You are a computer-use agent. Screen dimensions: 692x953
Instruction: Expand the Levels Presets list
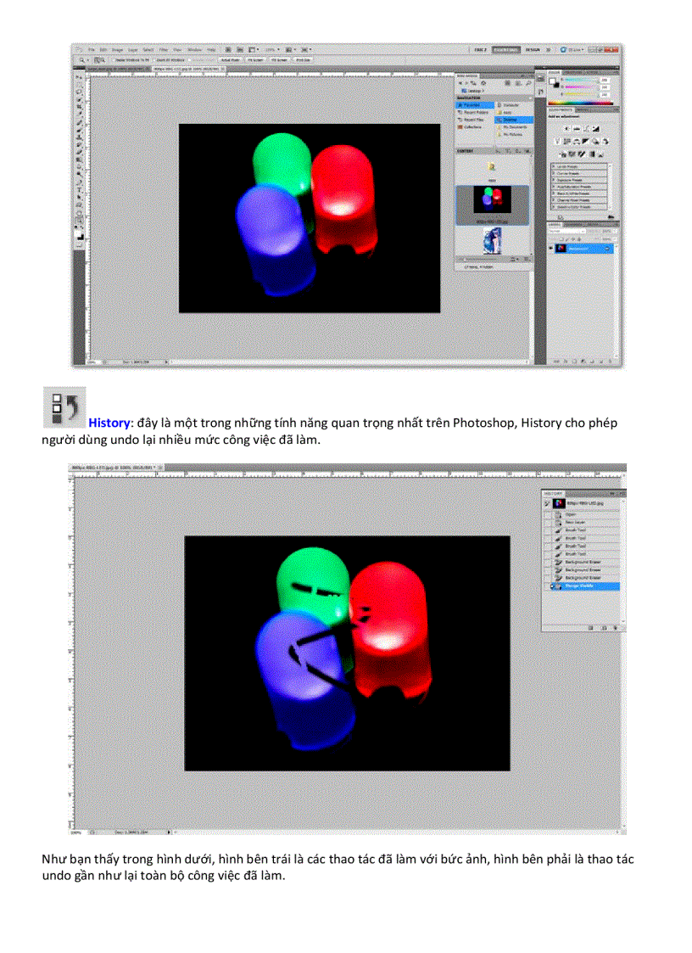pos(553,166)
